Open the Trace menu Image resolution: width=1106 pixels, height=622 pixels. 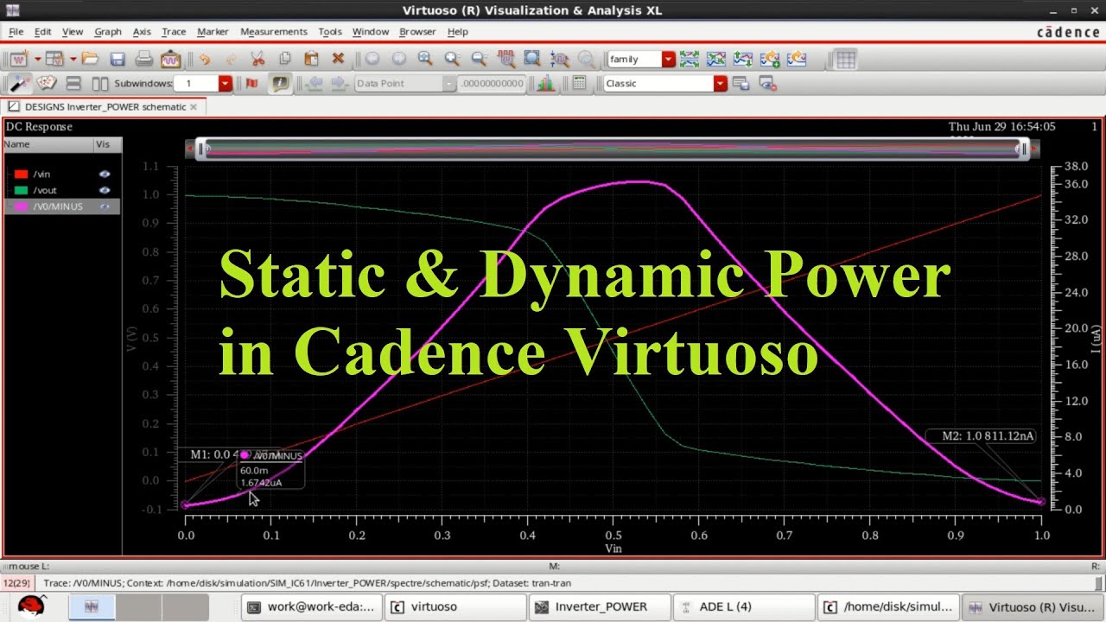[x=174, y=31]
